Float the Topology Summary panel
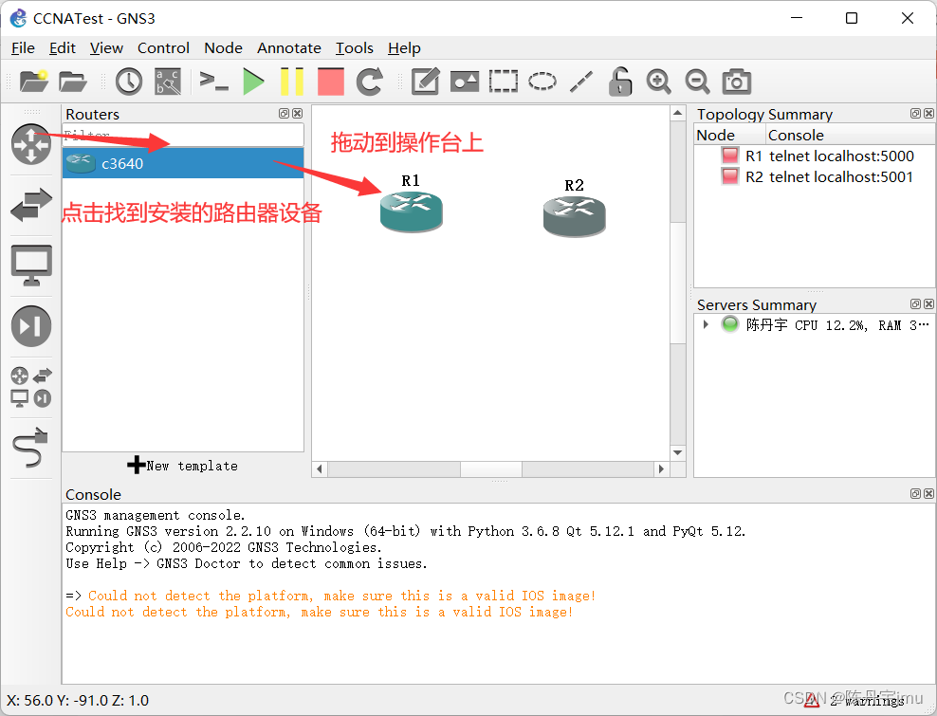The width and height of the screenshot is (937, 716). tap(915, 113)
